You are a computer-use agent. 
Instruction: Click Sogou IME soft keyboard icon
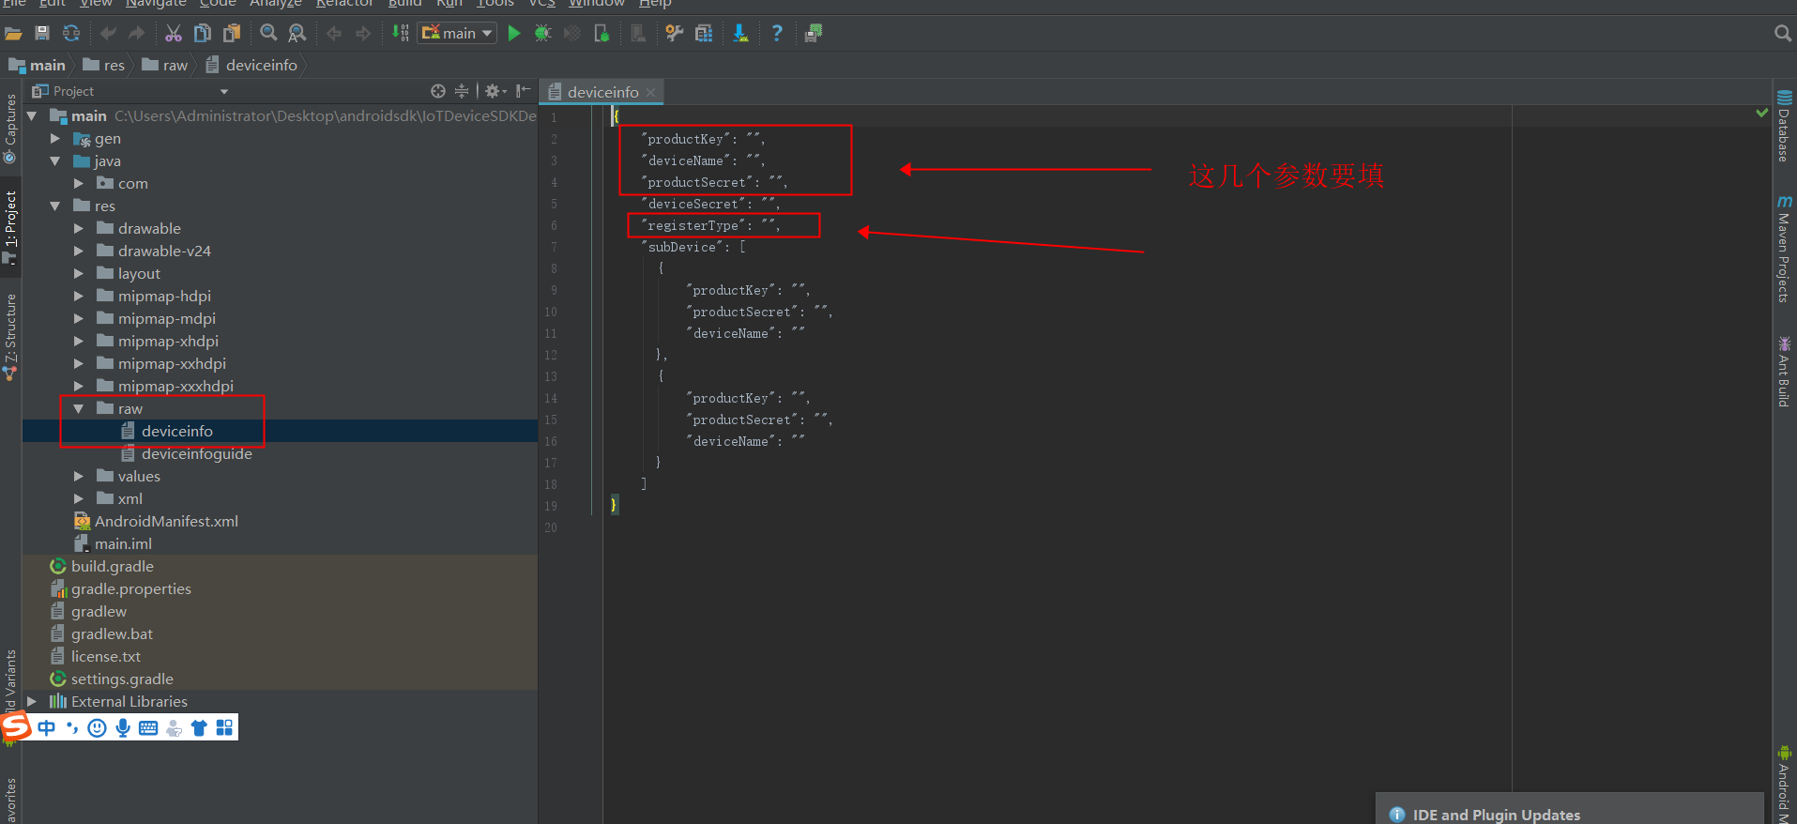point(148,727)
